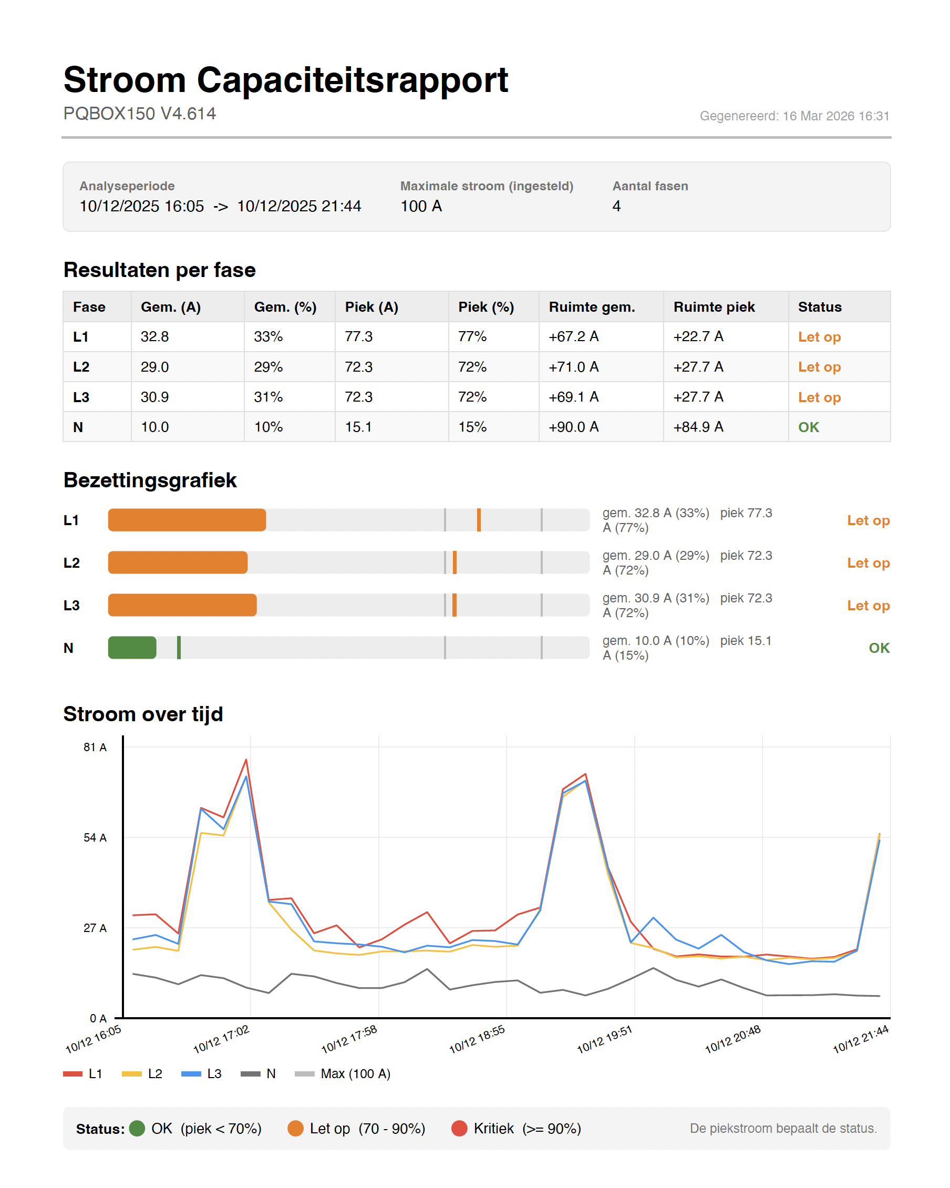Click the orange Let op status dot
This screenshot has width=950, height=1188.
(x=295, y=1128)
